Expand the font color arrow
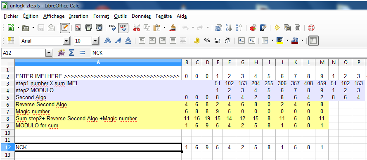The height and width of the screenshot is (160, 367). point(302,41)
